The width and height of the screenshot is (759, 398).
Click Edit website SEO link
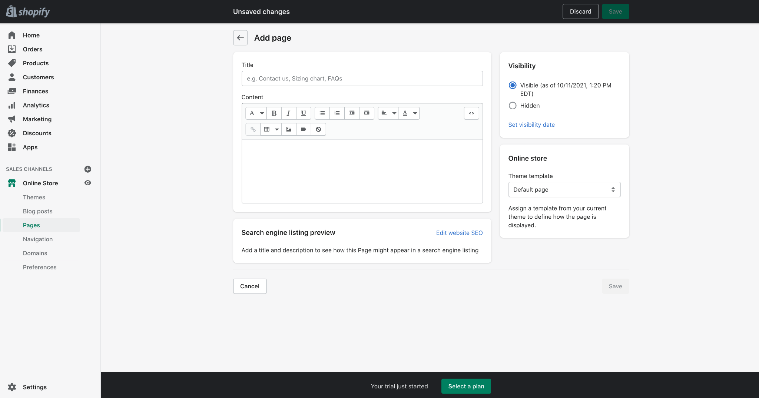coord(459,233)
